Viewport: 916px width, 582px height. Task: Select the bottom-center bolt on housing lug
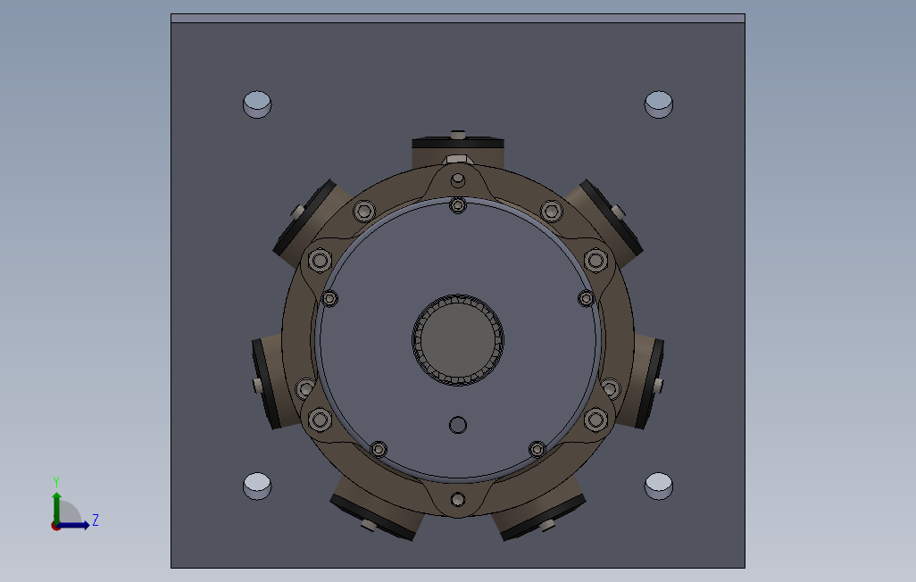tap(458, 500)
